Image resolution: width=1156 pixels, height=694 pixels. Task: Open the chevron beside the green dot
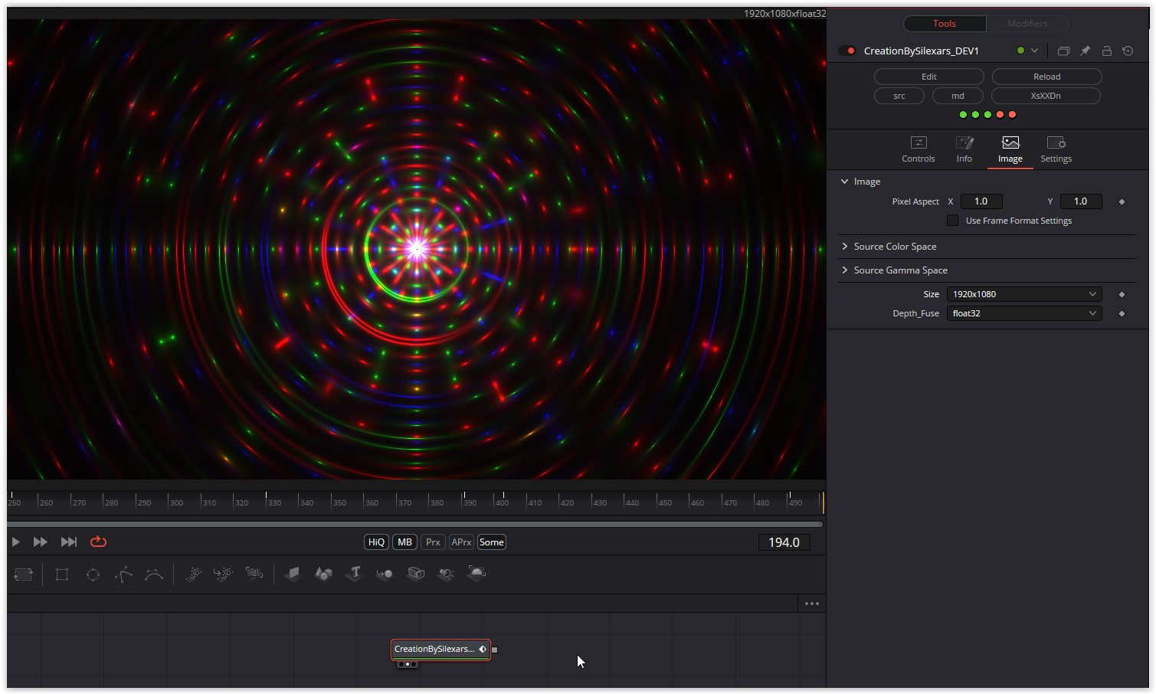(1034, 51)
